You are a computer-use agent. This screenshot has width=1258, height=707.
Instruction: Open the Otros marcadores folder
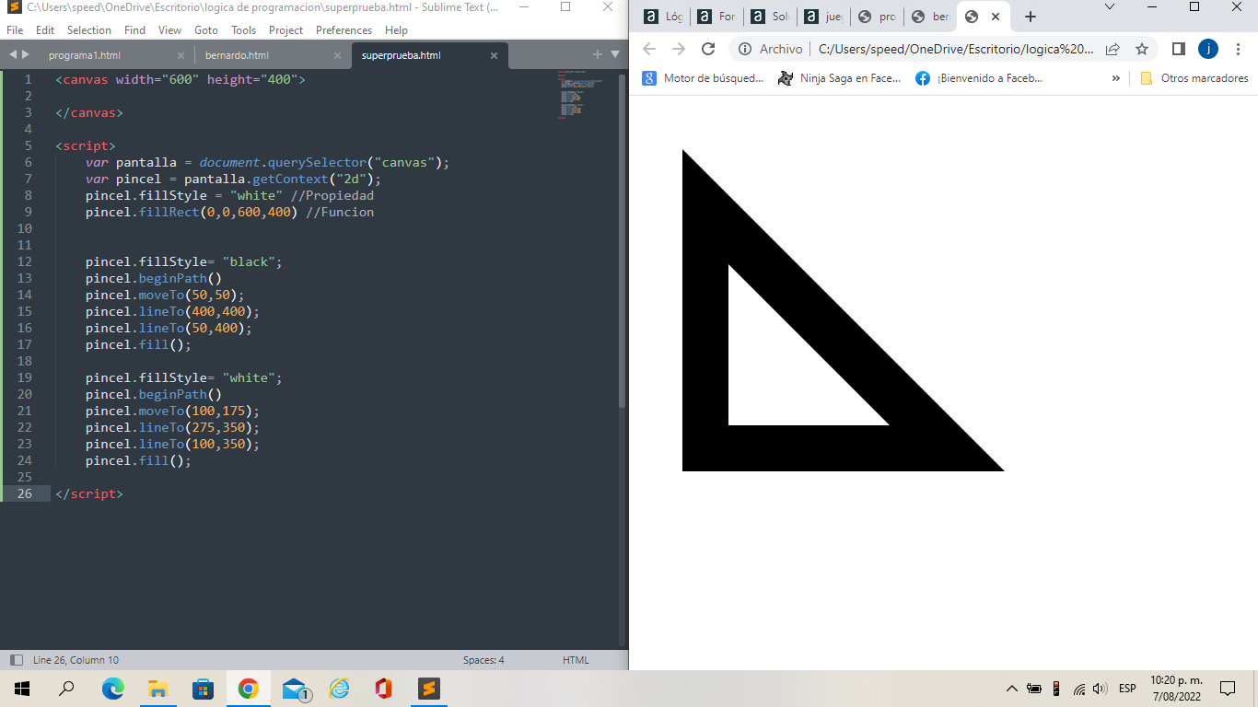pyautogui.click(x=1194, y=78)
